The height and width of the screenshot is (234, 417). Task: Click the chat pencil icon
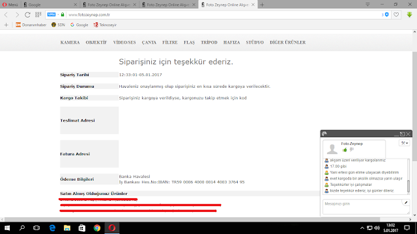coord(406,203)
